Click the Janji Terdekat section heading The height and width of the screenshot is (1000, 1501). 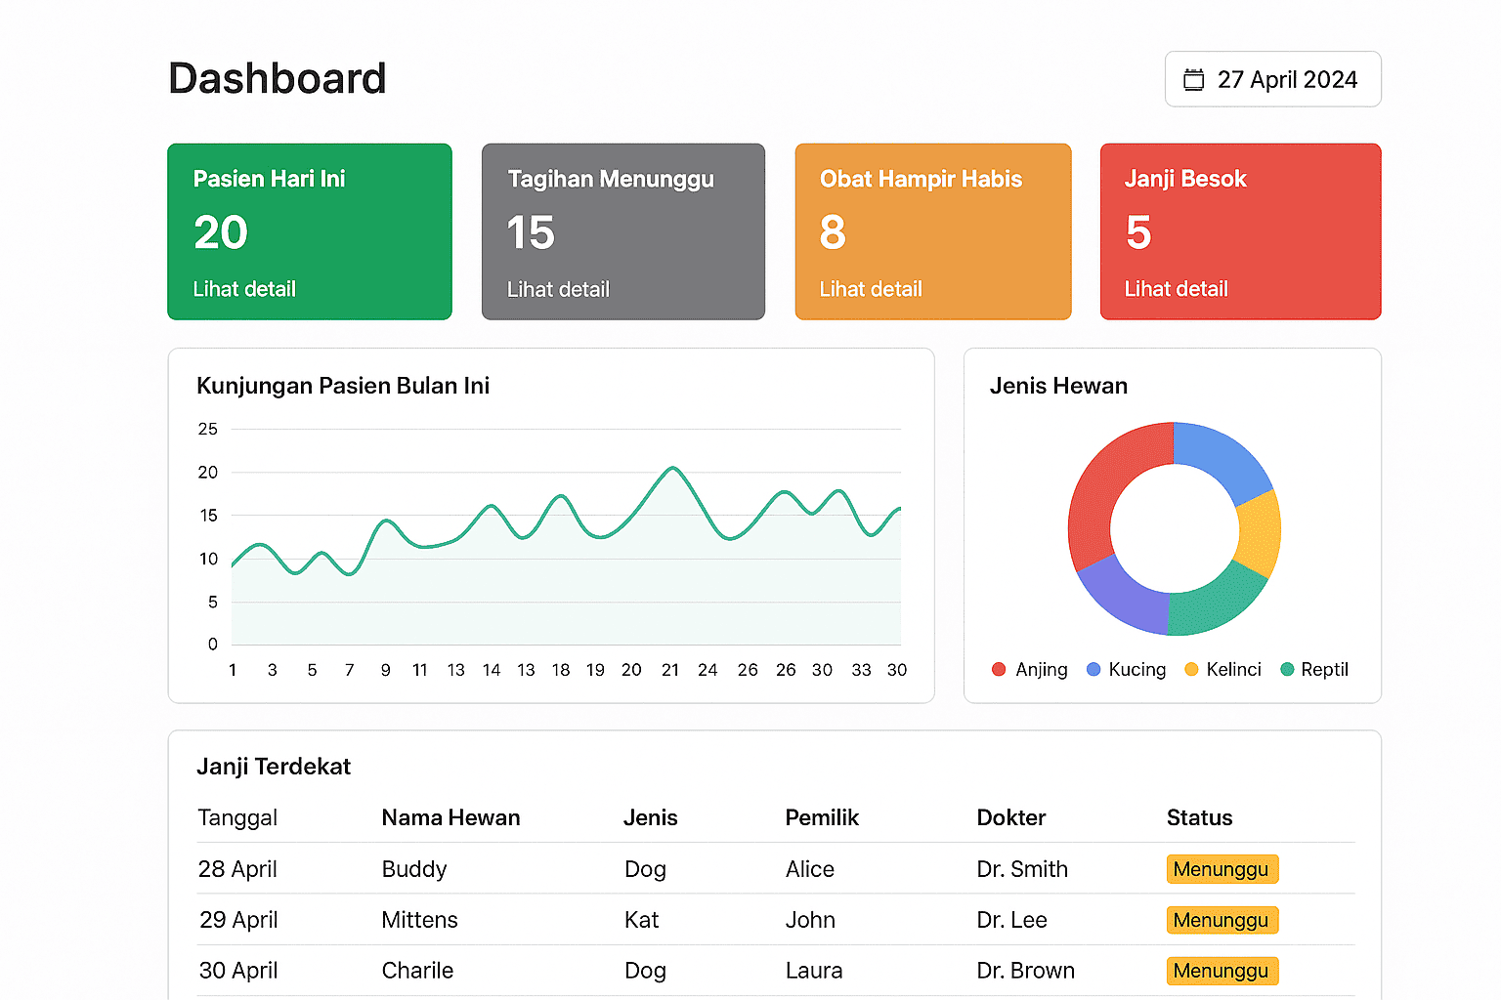tap(275, 767)
